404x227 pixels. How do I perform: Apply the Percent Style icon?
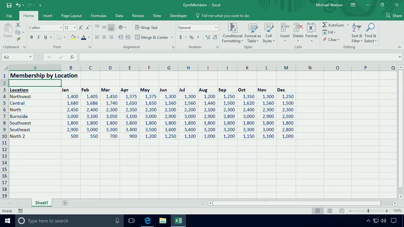[x=191, y=37]
